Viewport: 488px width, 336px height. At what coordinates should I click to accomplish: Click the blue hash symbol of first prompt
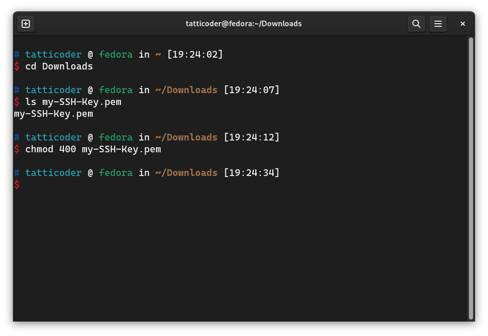tap(17, 55)
